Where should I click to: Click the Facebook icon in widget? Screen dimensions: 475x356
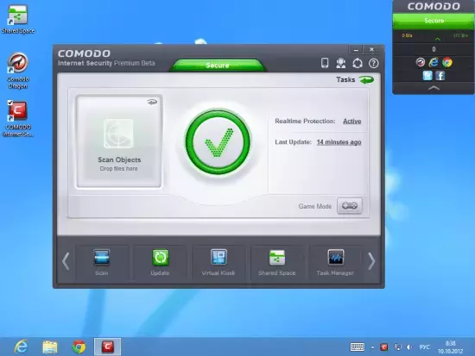[440, 75]
